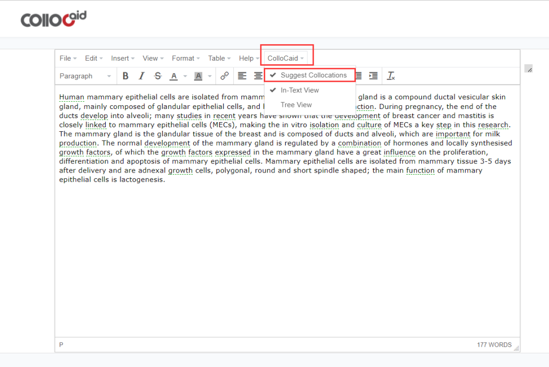This screenshot has height=367, width=549.
Task: Click the underlined word "influence"
Action: (400, 153)
